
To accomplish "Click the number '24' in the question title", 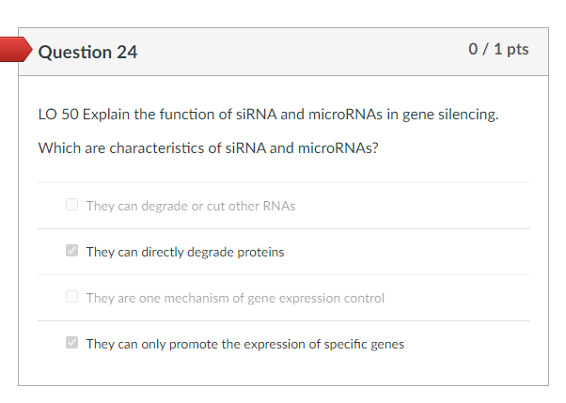I will [126, 53].
